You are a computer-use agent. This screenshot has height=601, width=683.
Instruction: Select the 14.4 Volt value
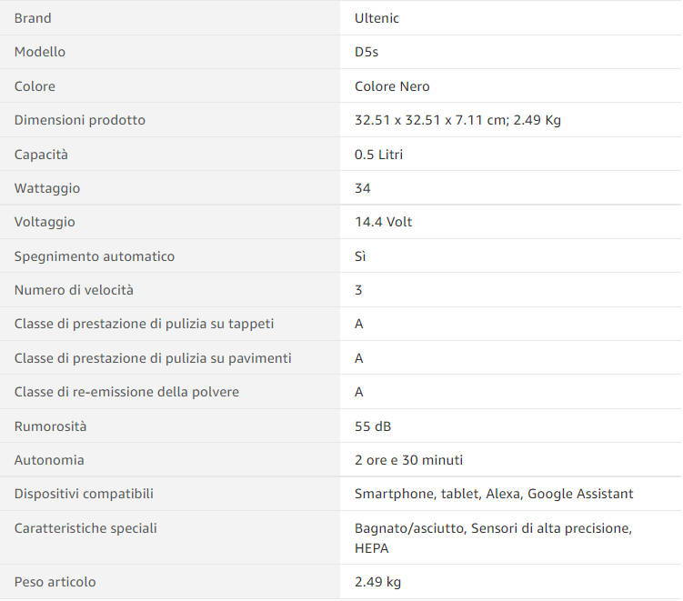pyautogui.click(x=383, y=222)
